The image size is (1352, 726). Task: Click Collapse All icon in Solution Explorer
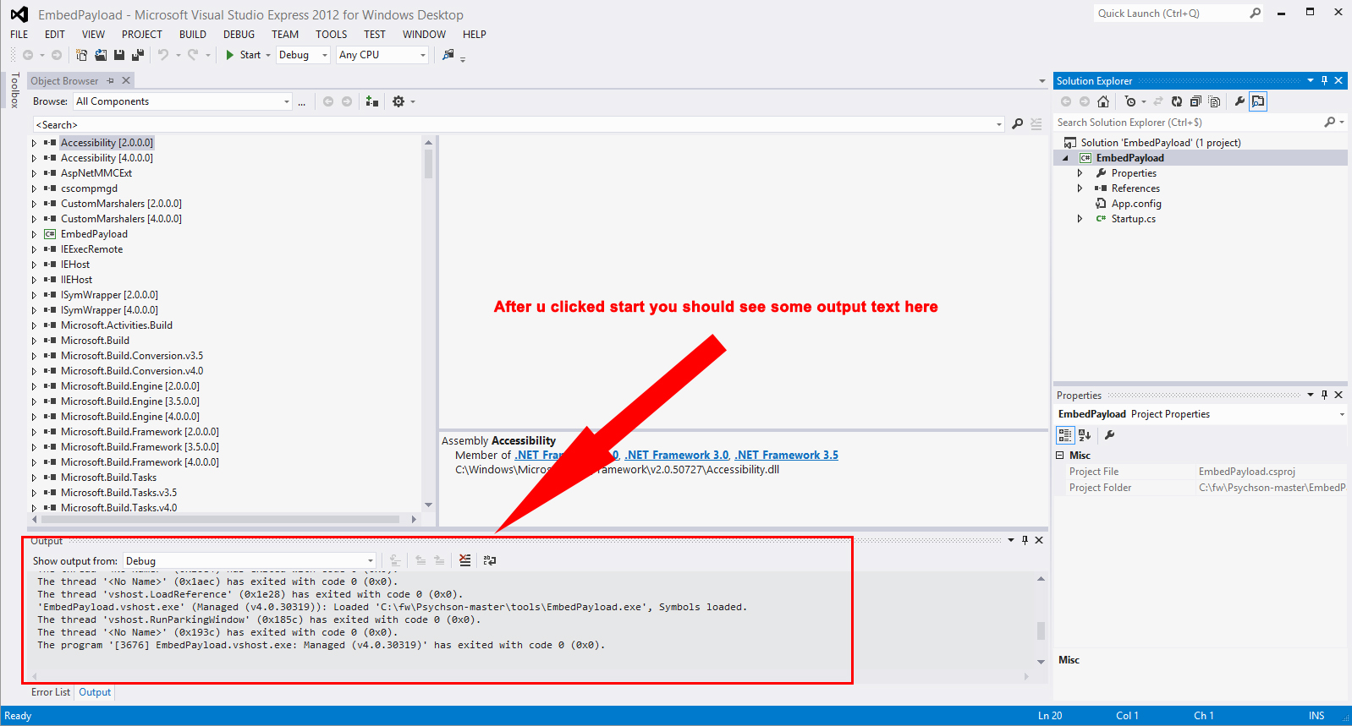click(1195, 101)
